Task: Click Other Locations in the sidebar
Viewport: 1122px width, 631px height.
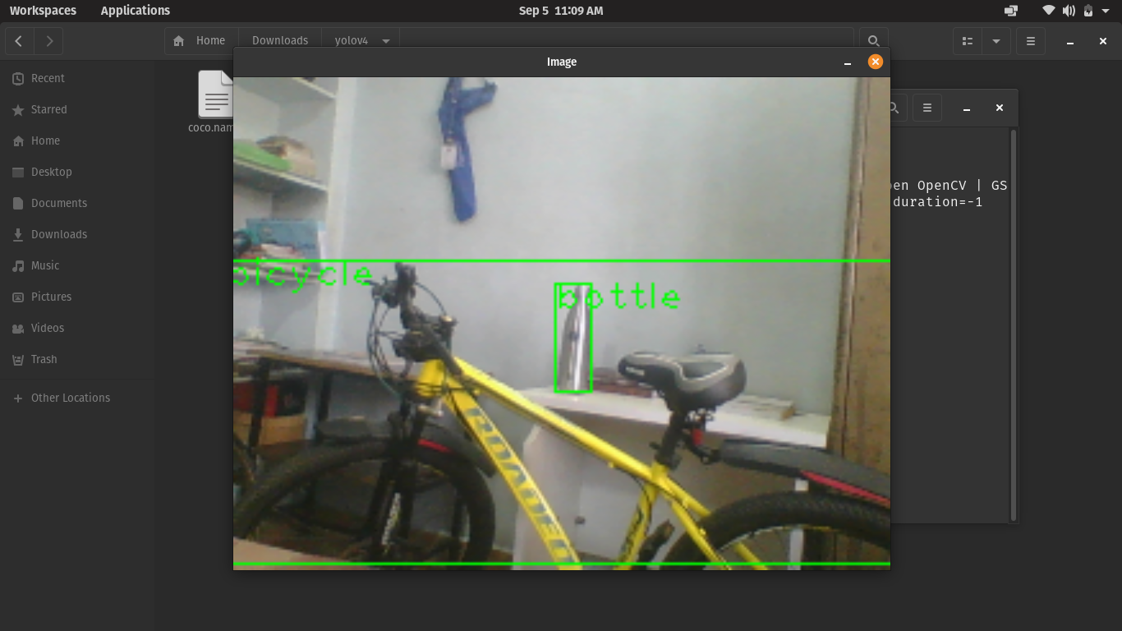Action: (70, 398)
